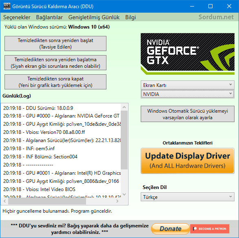Click the Update Display Driver banner
The width and height of the screenshot is (239, 238).
tap(188, 161)
